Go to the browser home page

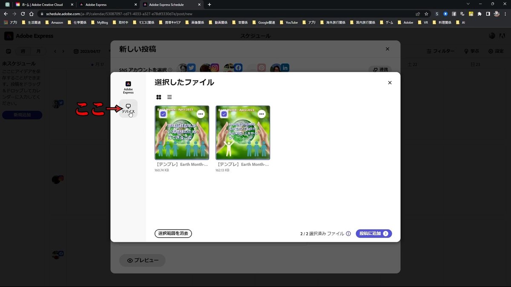click(32, 14)
